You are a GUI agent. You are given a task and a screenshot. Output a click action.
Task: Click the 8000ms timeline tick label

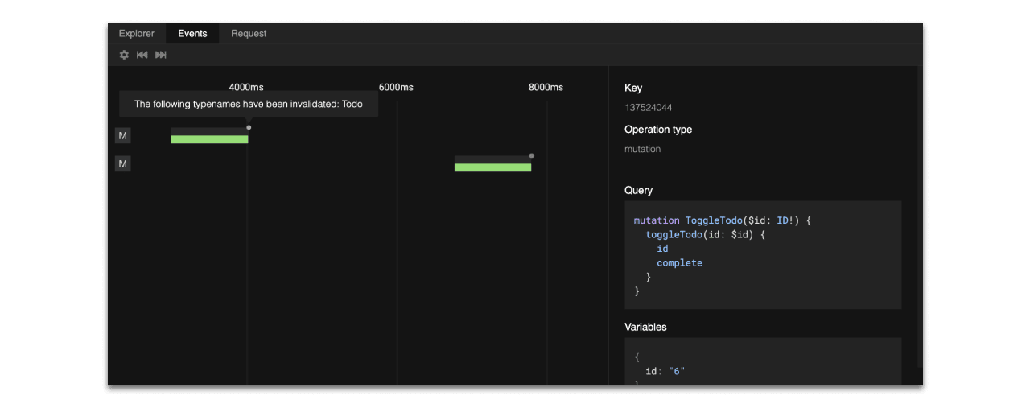click(x=546, y=87)
